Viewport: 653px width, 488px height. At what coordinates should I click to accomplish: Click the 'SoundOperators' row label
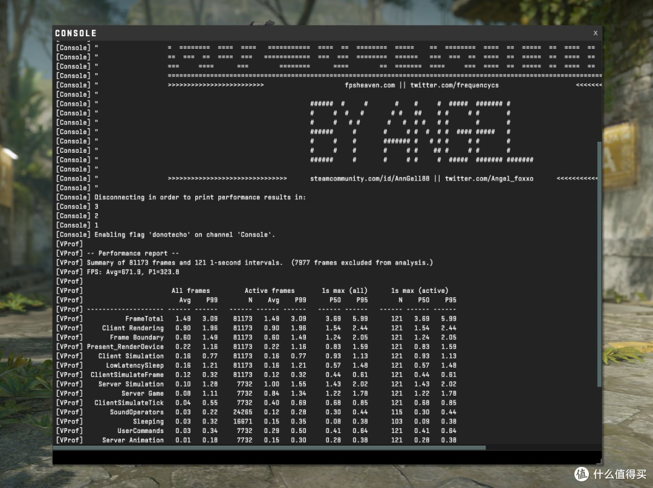click(x=137, y=413)
